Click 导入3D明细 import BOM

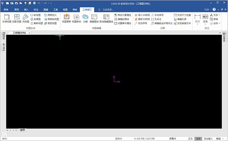click(142, 15)
